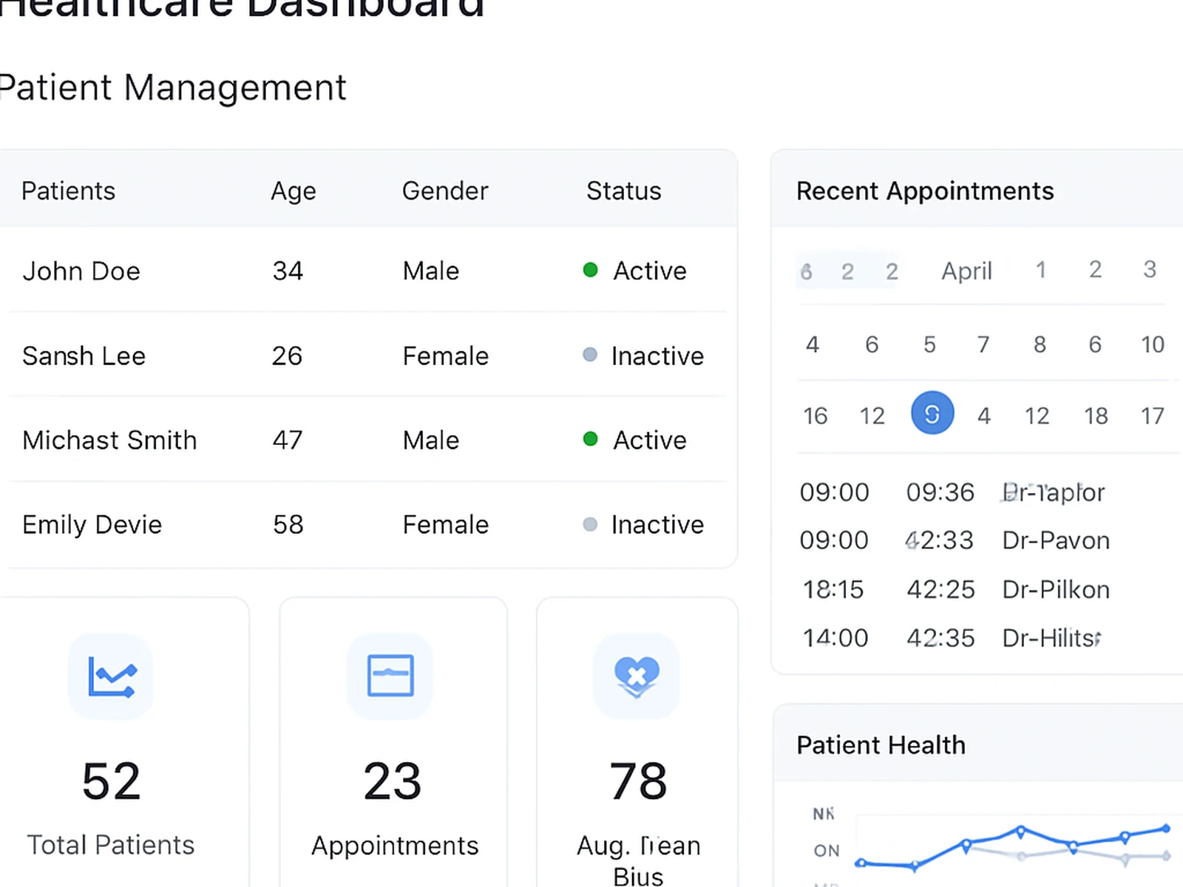Sort table by the Age column header

click(293, 191)
